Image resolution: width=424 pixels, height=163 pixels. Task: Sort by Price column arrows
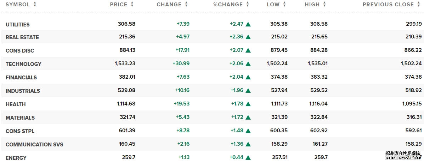pos(132,5)
